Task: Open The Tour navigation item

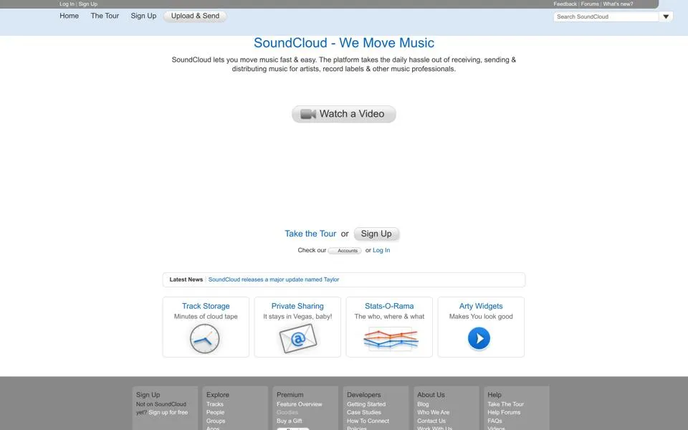Action: [105, 16]
